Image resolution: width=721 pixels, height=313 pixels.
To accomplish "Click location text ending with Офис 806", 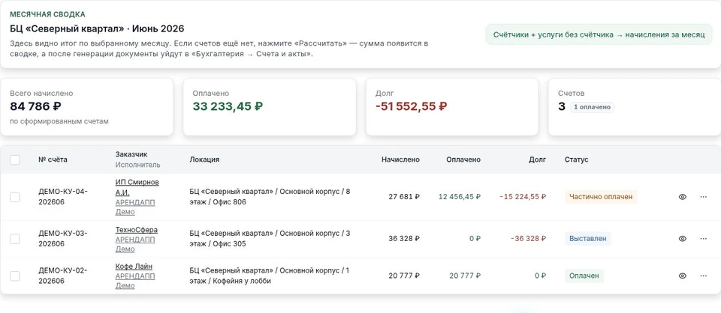I will pyautogui.click(x=270, y=197).
